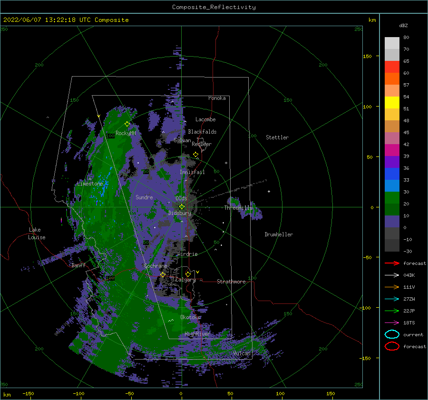
Task: Click the ThreeHills label
Action: coord(239,208)
